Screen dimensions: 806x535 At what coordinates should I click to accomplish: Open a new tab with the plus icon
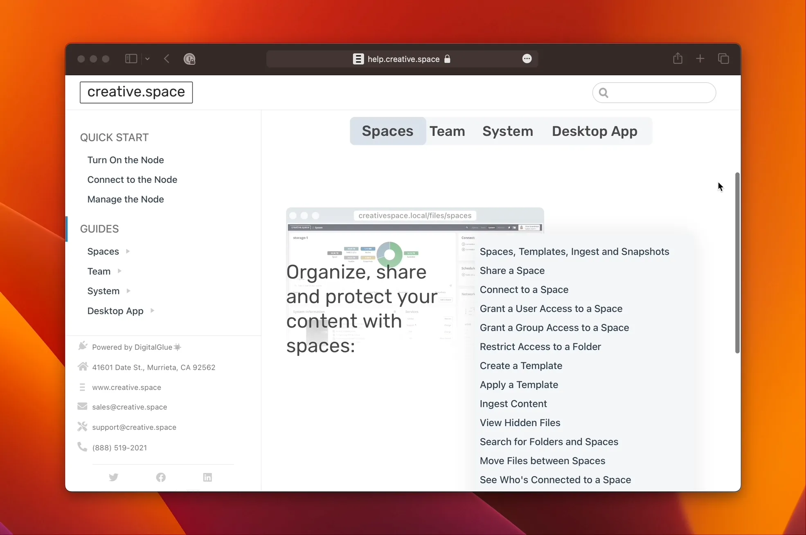pyautogui.click(x=700, y=58)
